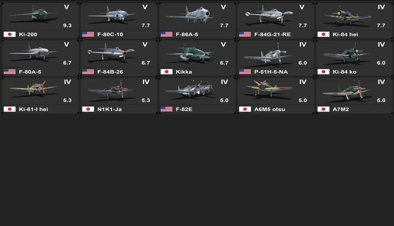Image resolution: width=394 pixels, height=226 pixels.
Task: Open the F-84B-26 card
Action: click(119, 58)
